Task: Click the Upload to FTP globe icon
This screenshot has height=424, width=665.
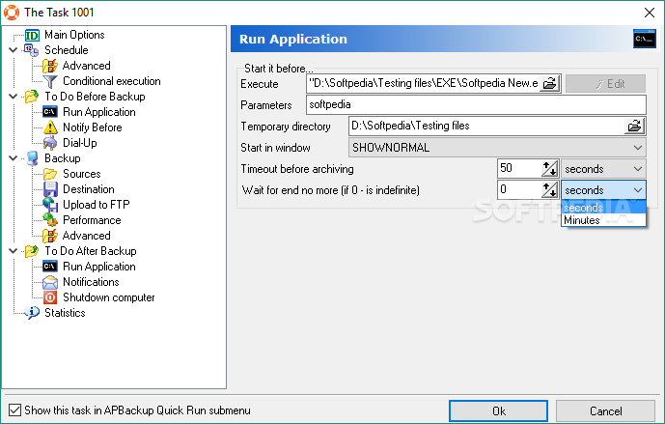Action: (x=50, y=205)
